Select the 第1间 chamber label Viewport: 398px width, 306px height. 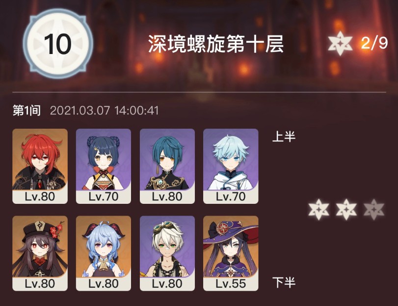pos(27,111)
